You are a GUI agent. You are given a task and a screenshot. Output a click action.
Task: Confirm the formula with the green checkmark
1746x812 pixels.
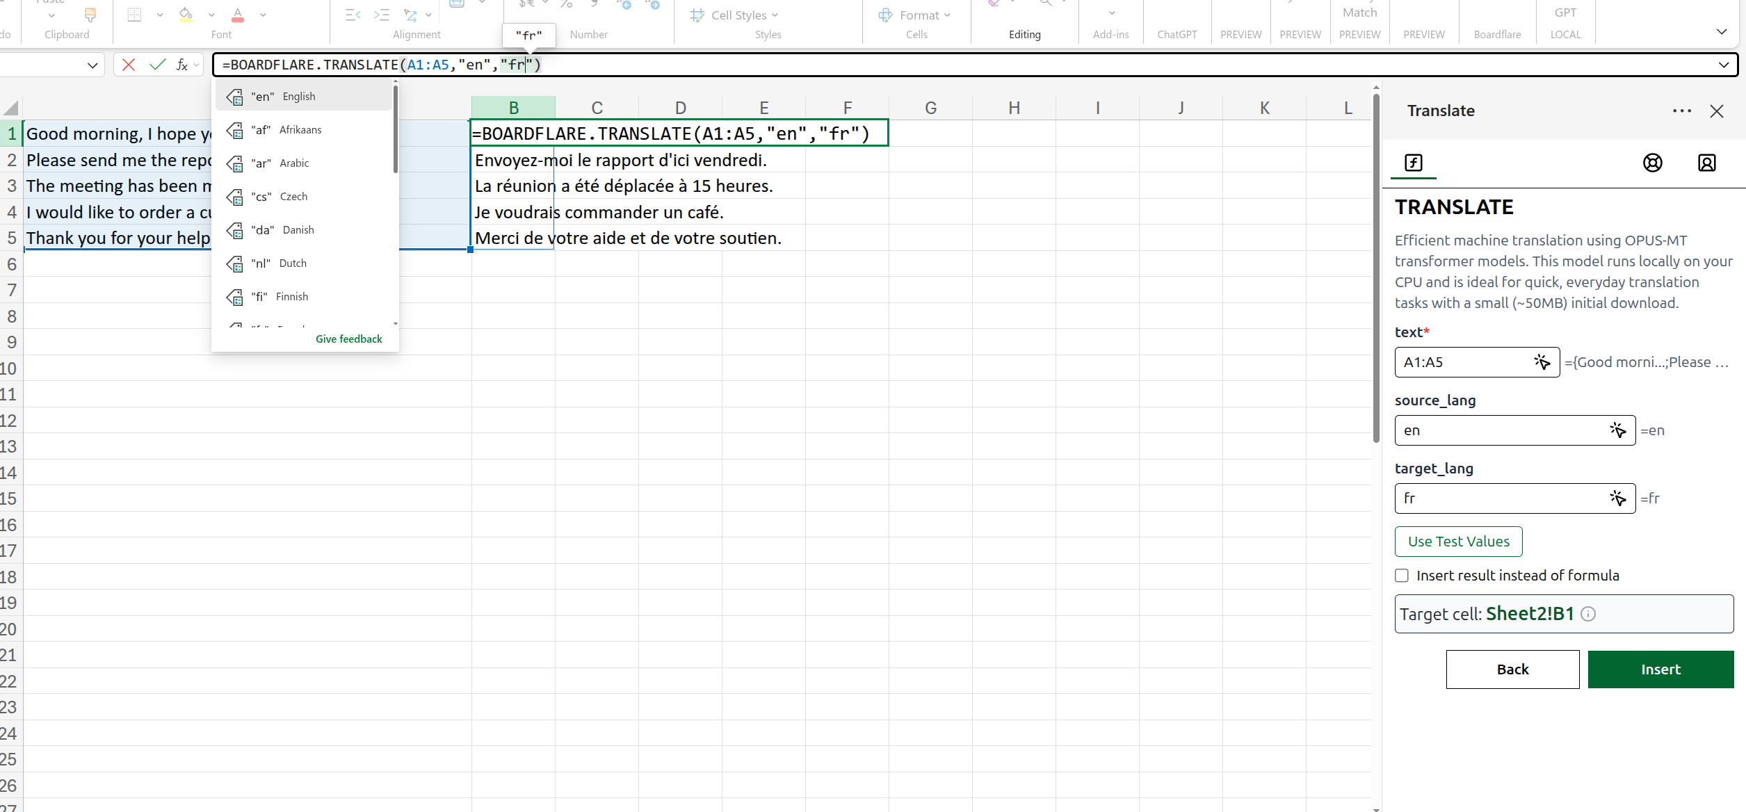pos(158,65)
